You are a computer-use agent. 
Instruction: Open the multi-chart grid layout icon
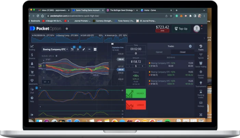click(x=95, y=49)
